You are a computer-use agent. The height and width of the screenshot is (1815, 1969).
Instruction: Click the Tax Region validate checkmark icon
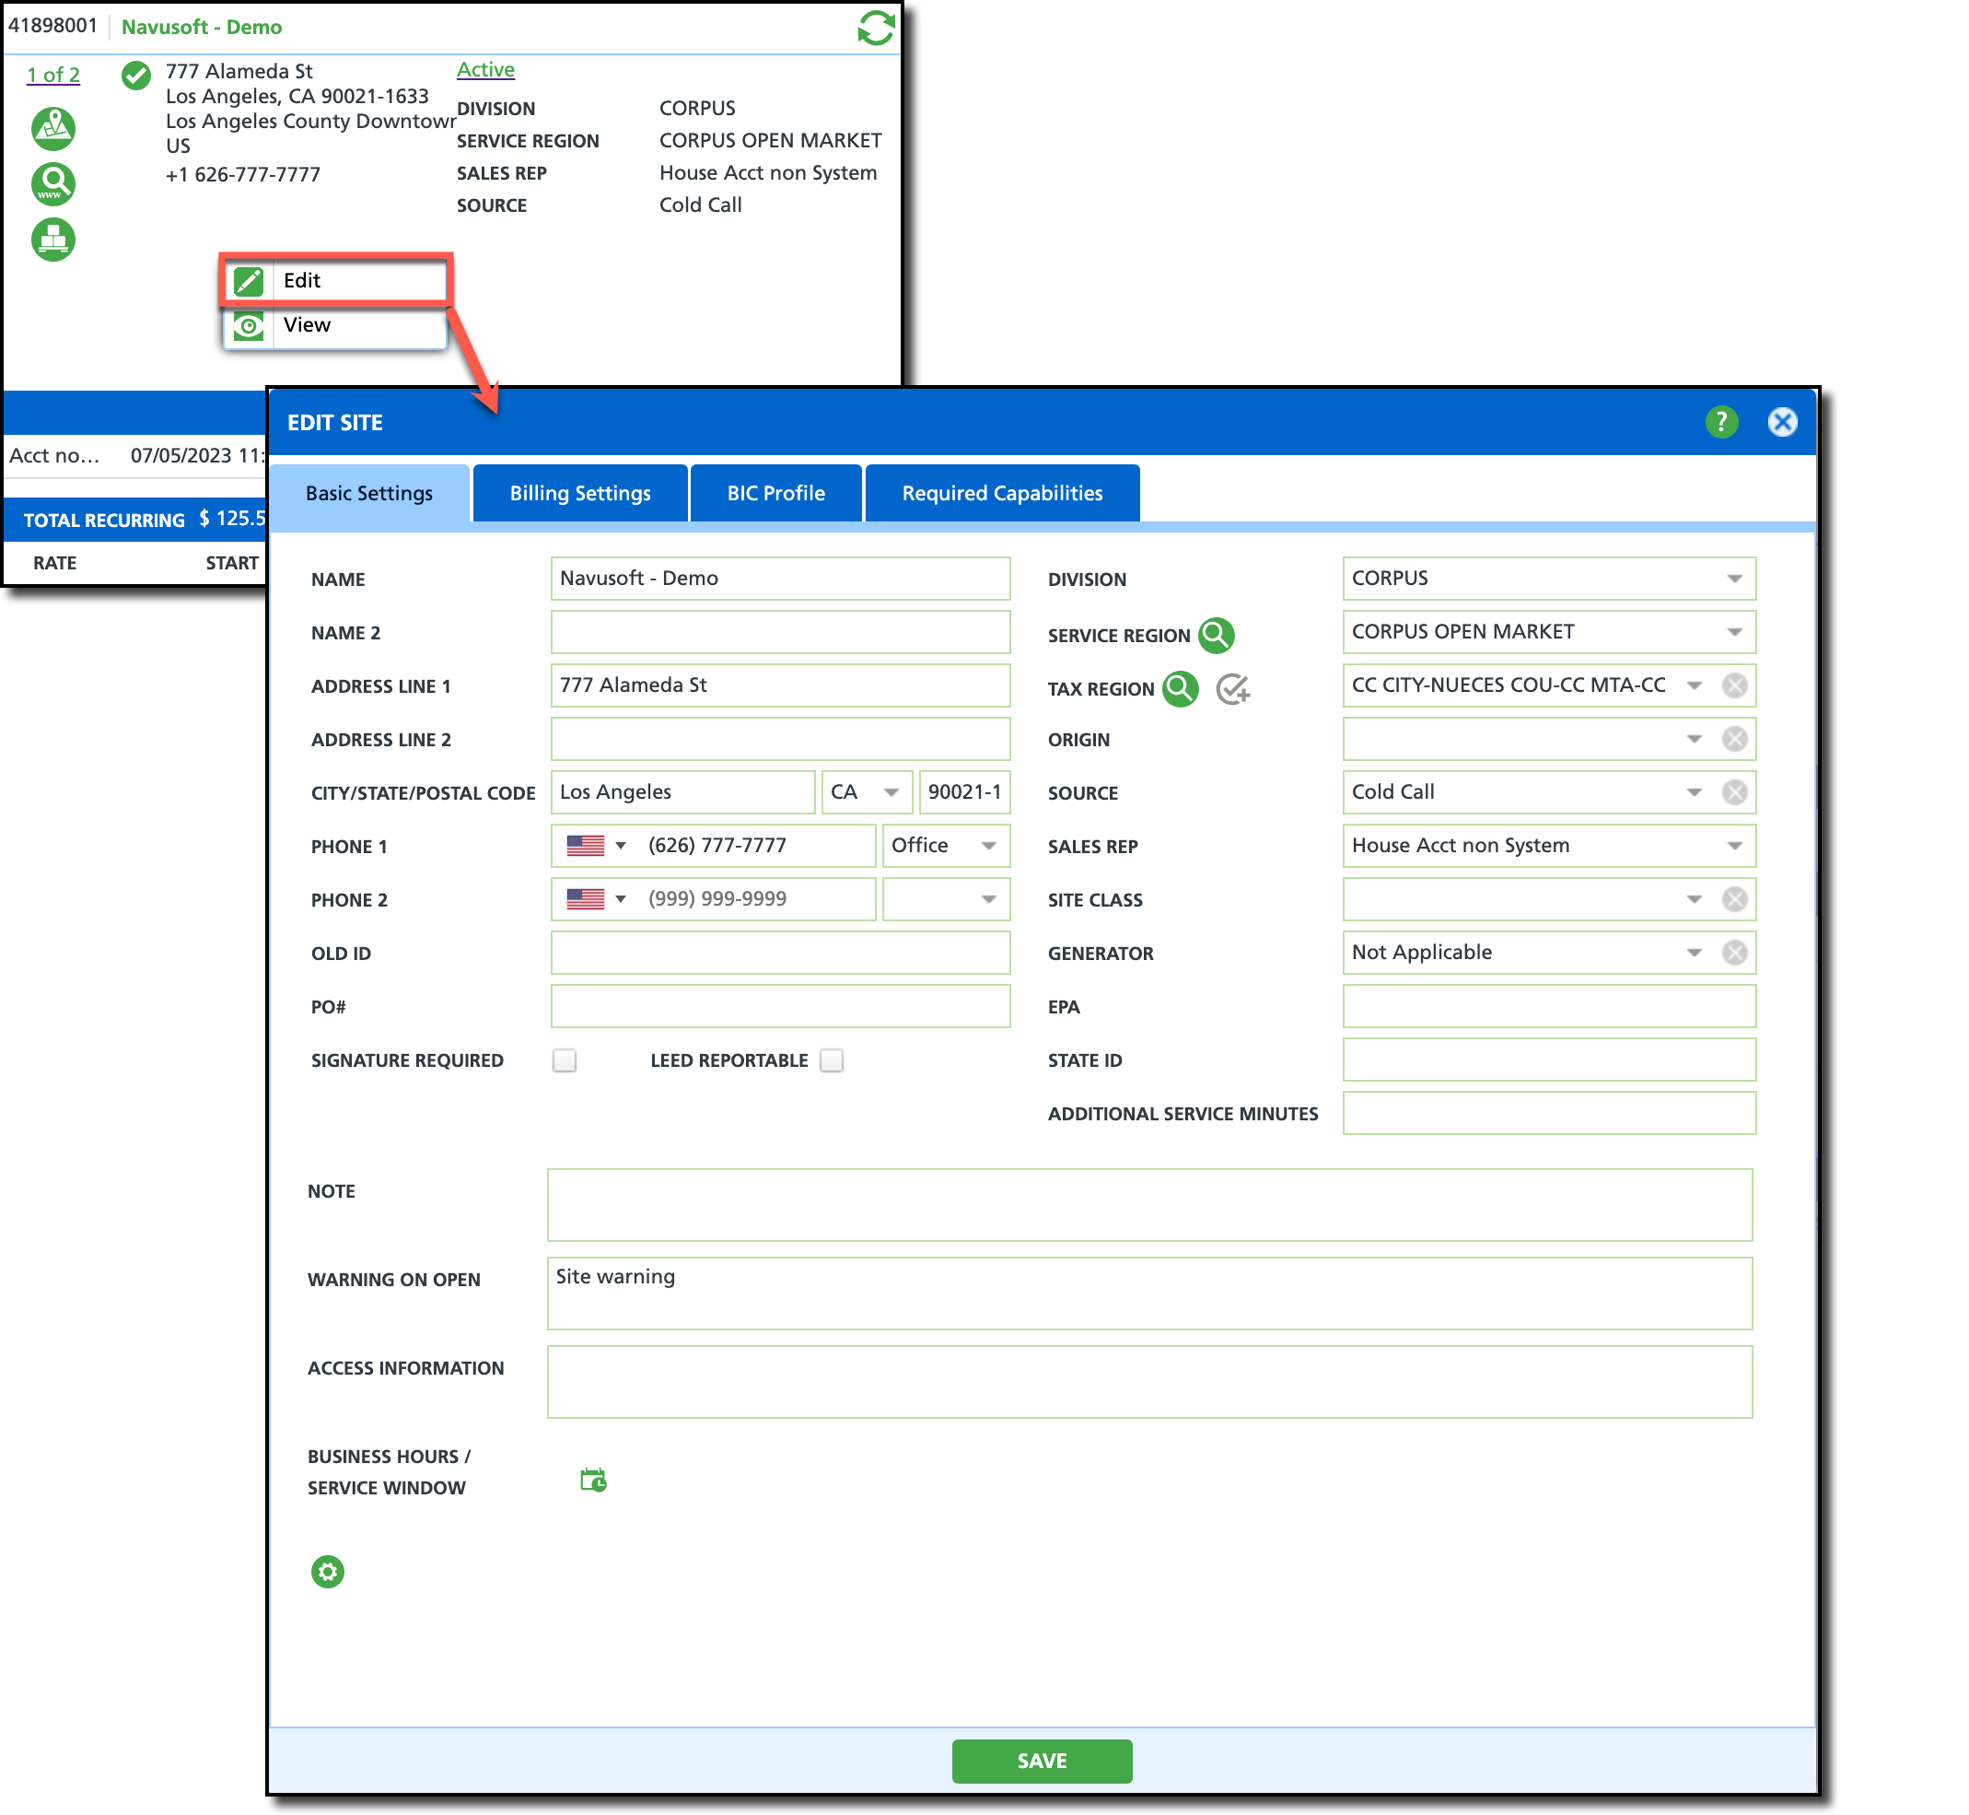tap(1233, 689)
